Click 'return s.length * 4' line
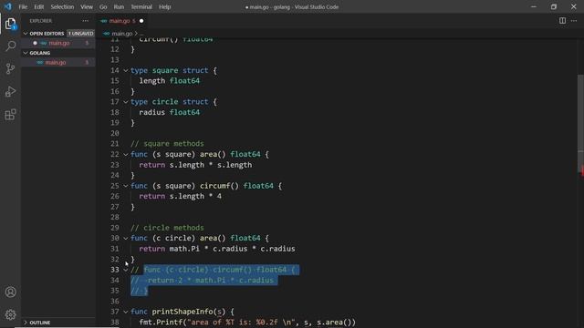 [x=181, y=197]
